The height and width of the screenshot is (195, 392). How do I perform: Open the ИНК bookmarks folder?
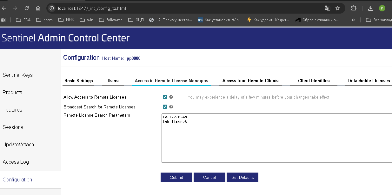(x=66, y=20)
